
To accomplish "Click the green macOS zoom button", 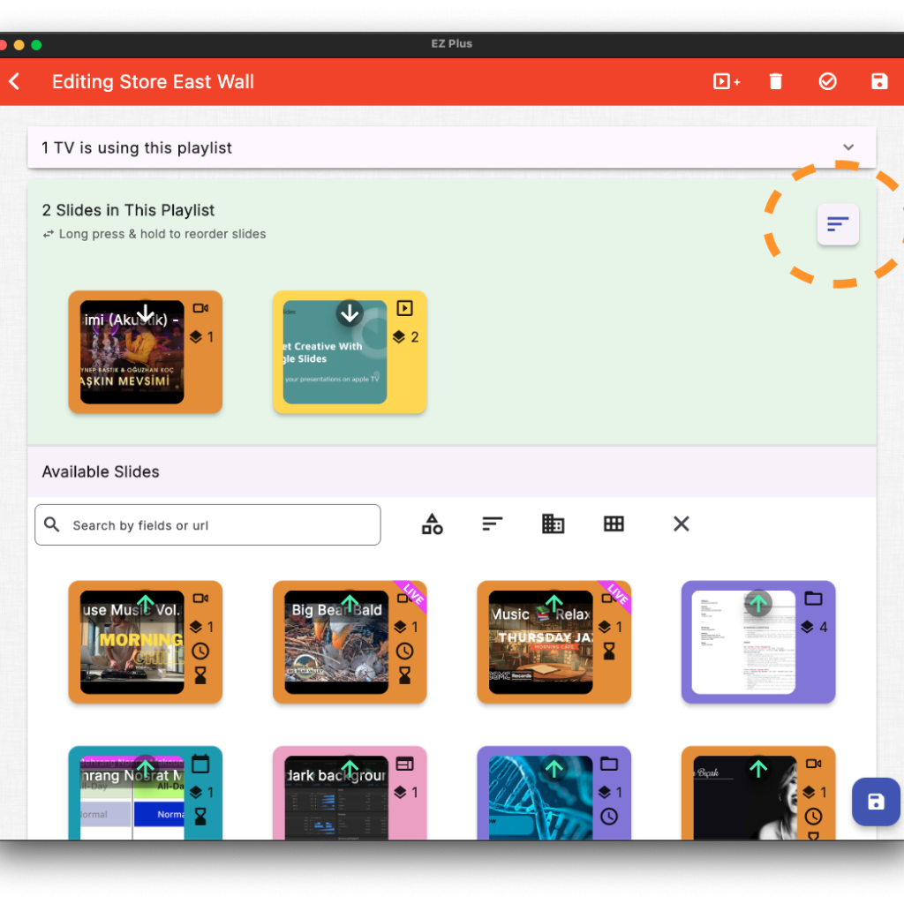I will point(36,45).
